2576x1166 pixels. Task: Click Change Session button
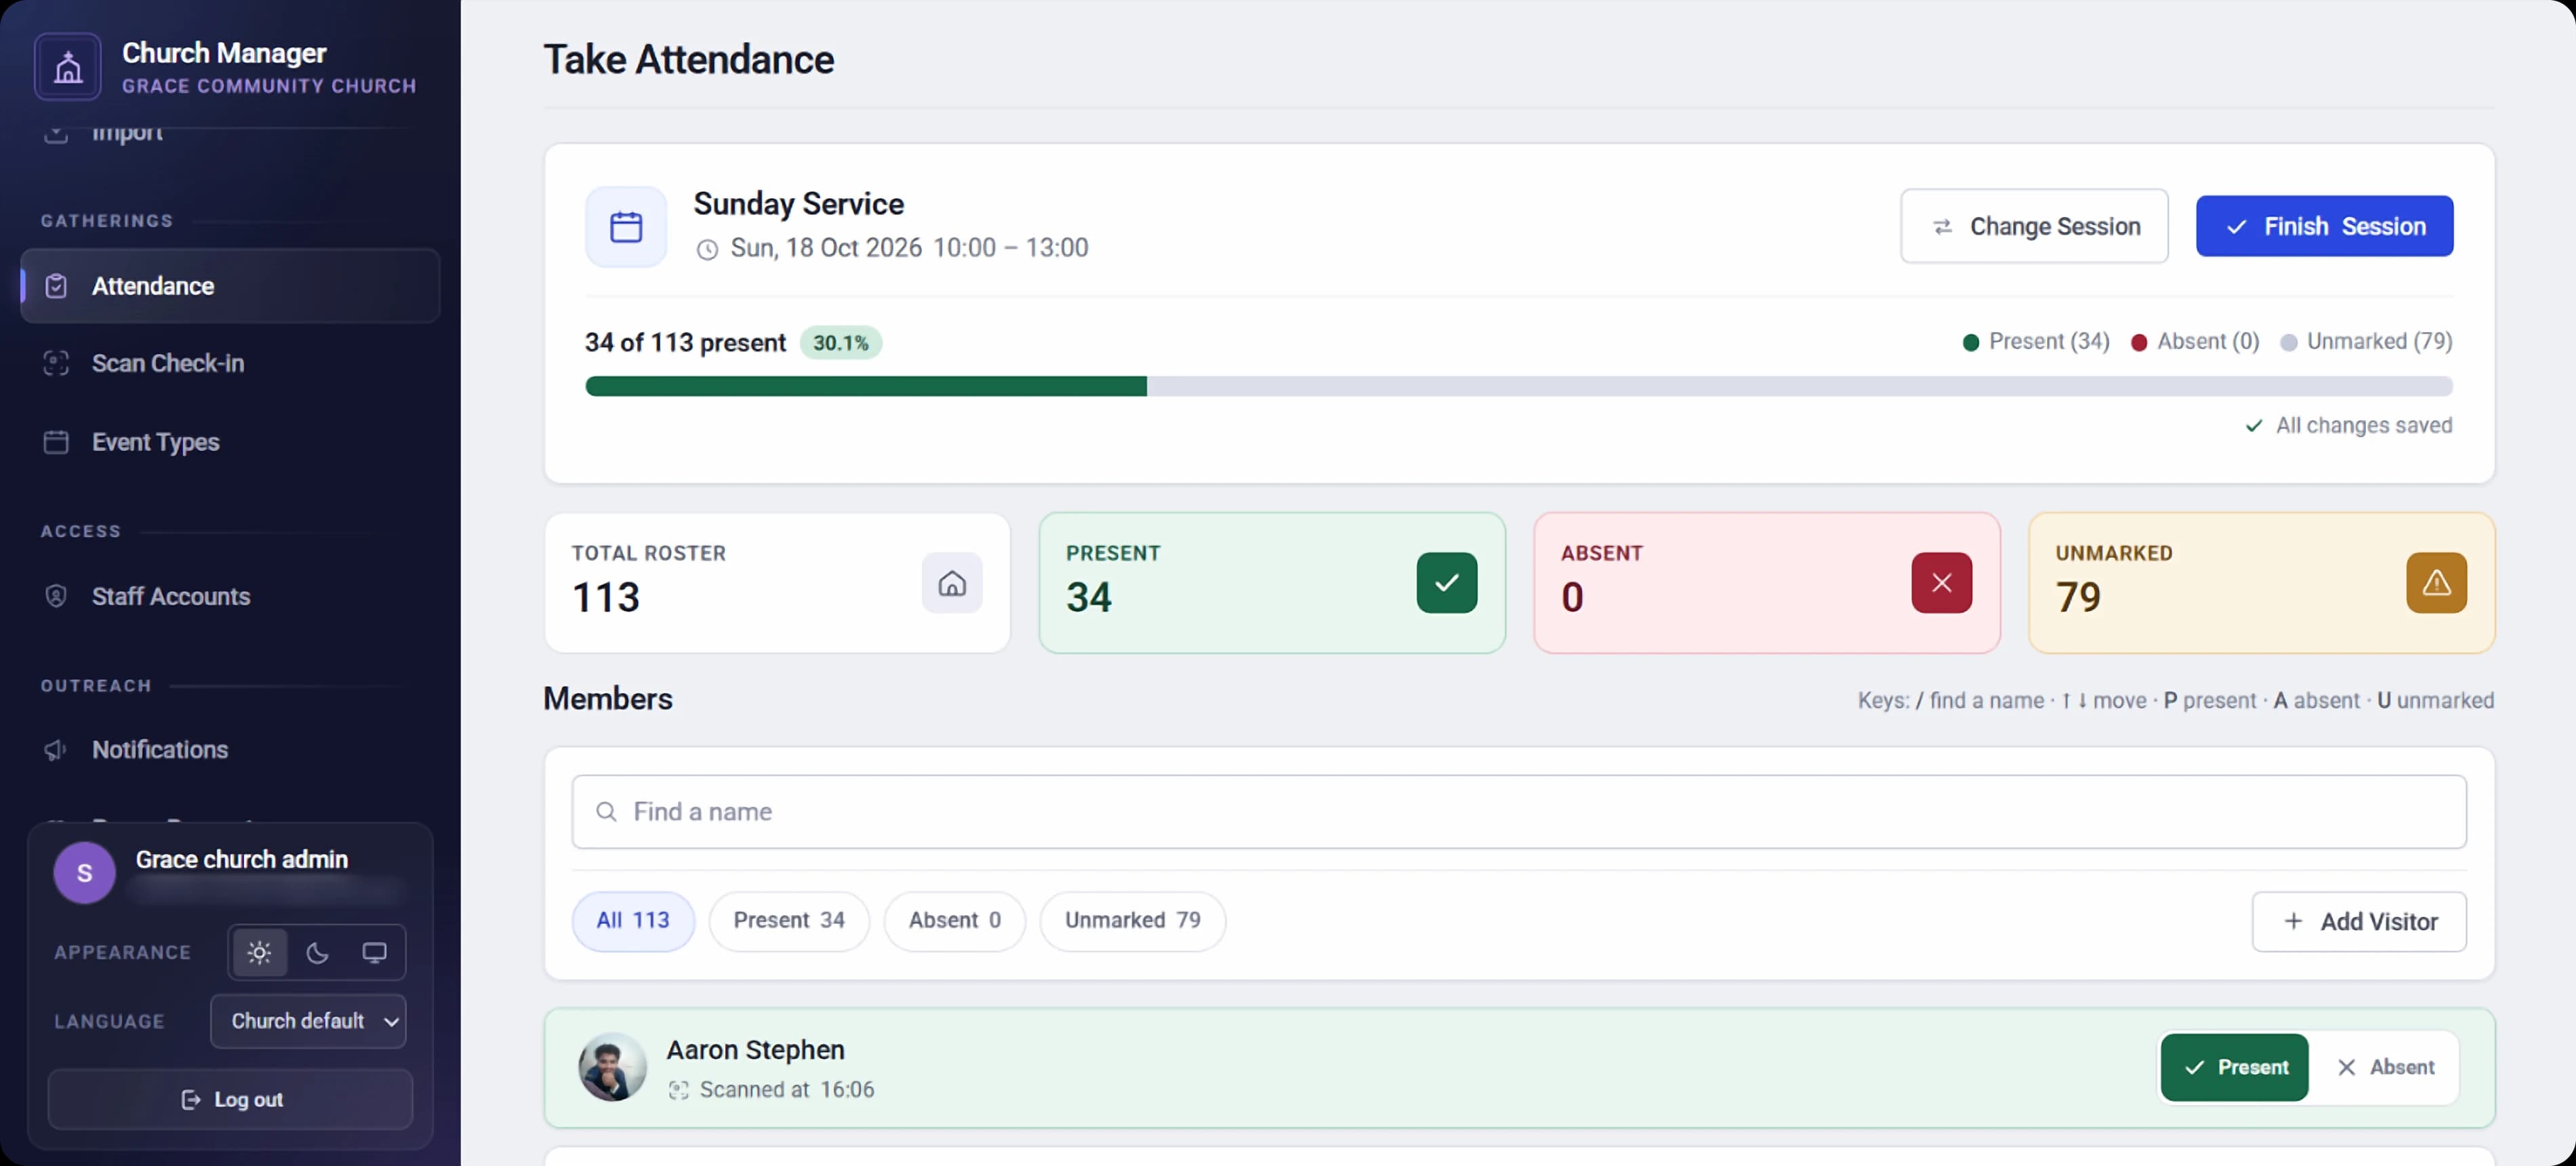tap(2034, 226)
